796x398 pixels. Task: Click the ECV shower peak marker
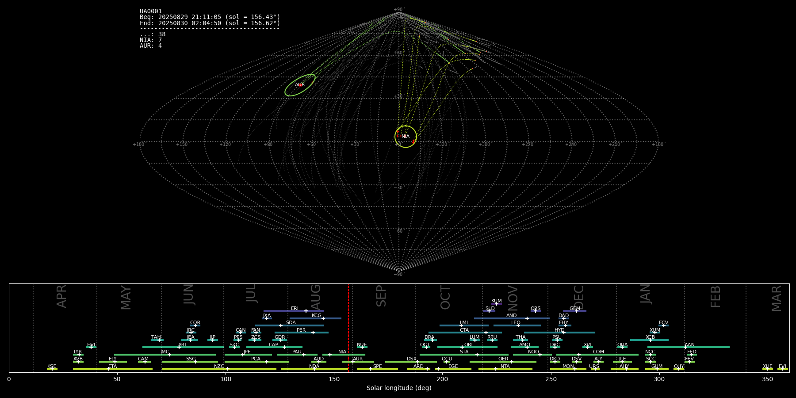pos(663,325)
